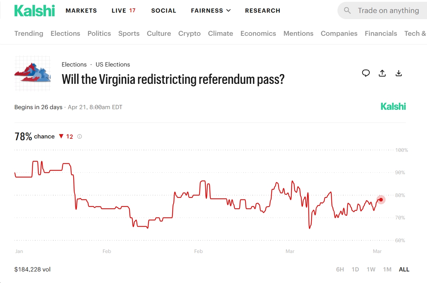Click the download icon

398,73
